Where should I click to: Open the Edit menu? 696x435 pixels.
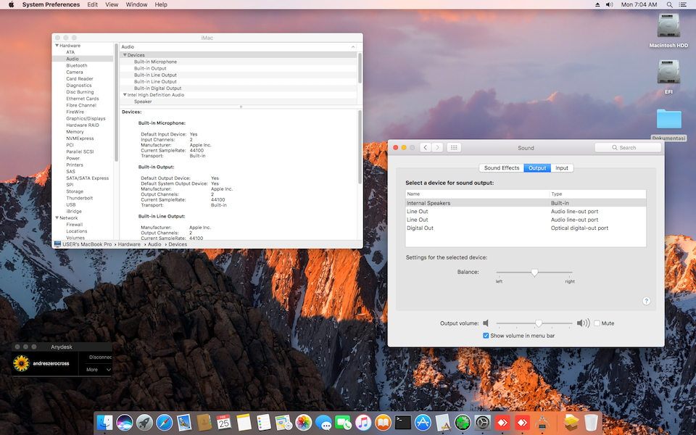tap(92, 4)
